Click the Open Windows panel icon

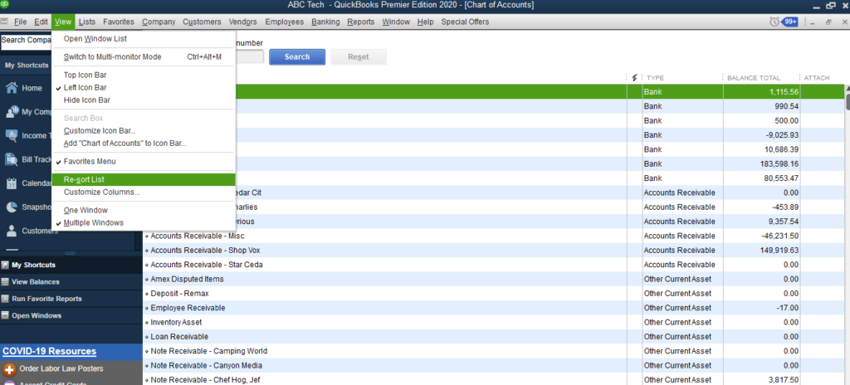click(5, 315)
